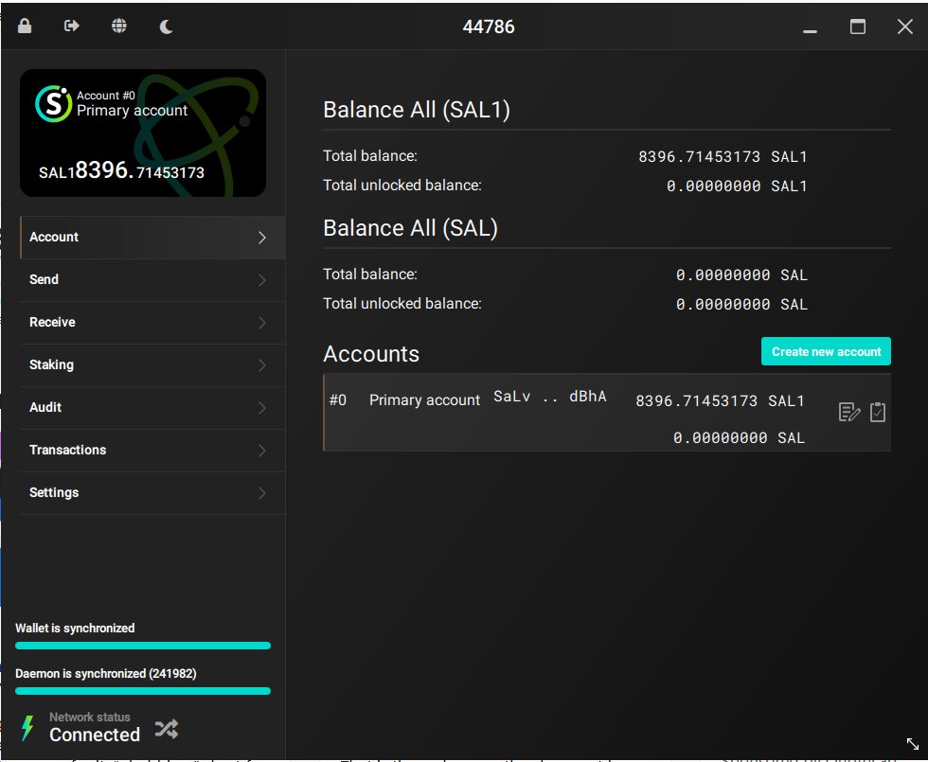This screenshot has width=928, height=762.
Task: Open the Account menu item
Action: (x=152, y=238)
